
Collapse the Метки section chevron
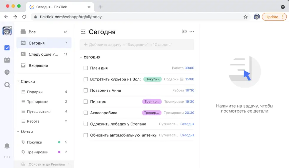click(18, 132)
